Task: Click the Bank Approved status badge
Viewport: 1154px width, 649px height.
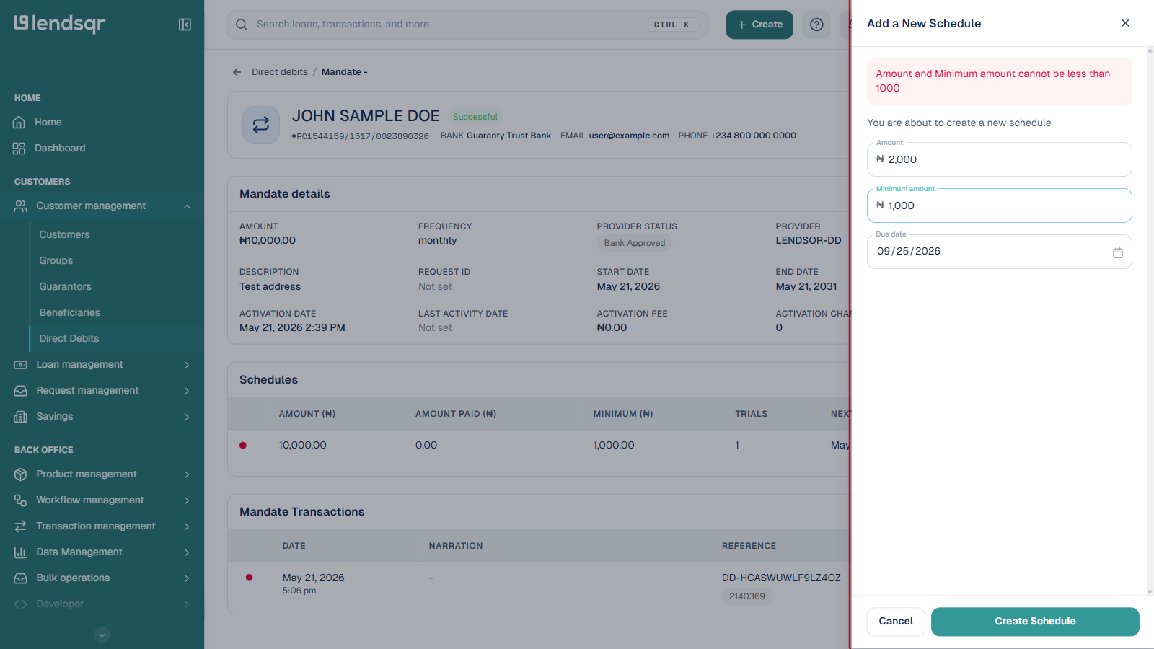Action: coord(635,243)
